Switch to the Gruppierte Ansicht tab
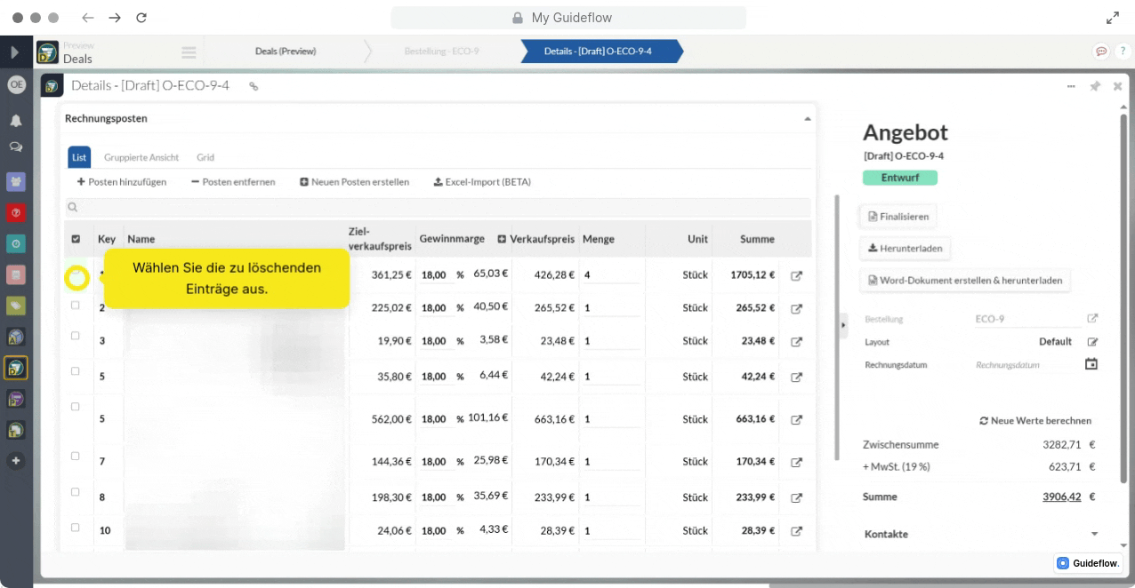1135x588 pixels. [141, 157]
